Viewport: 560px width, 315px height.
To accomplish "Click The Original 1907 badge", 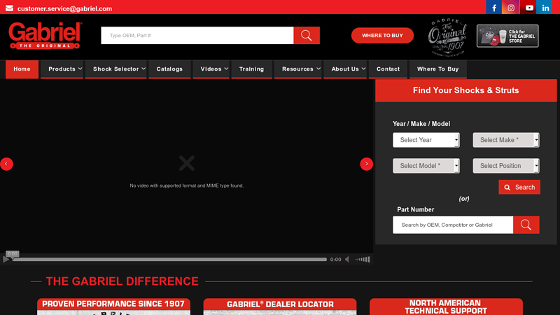I will click(447, 37).
